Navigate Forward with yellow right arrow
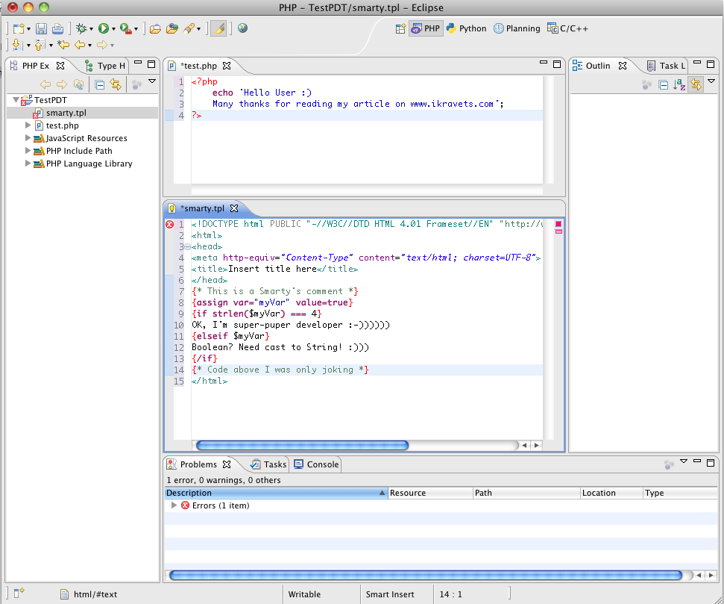724x604 pixels. tap(102, 45)
